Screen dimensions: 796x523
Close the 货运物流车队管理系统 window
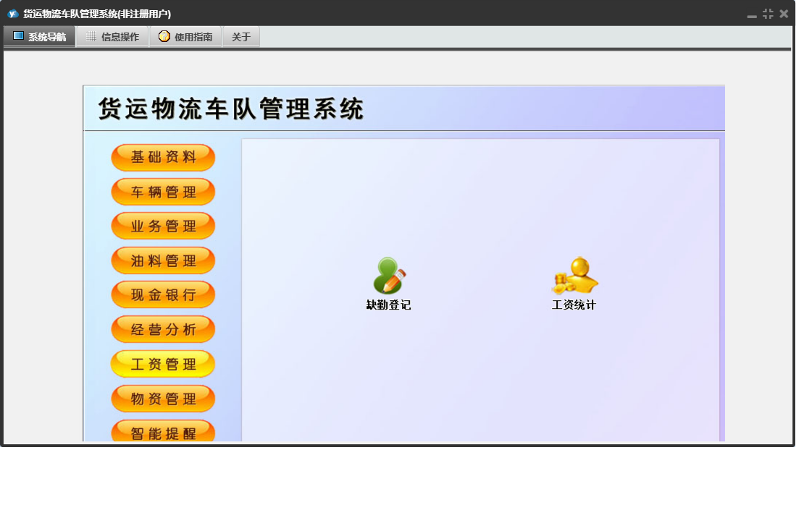coord(784,14)
